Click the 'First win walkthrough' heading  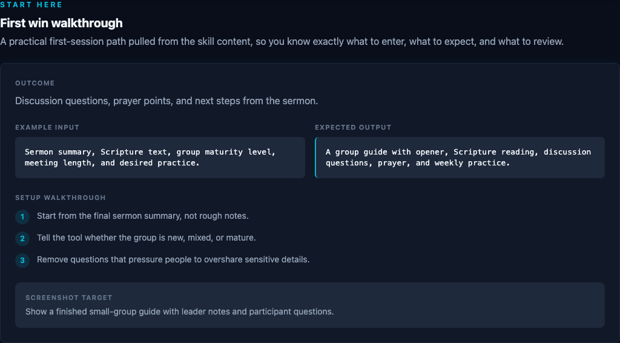pyautogui.click(x=61, y=24)
